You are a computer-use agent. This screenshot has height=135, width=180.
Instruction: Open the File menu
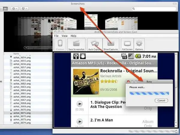pyautogui.click(x=56, y=36)
